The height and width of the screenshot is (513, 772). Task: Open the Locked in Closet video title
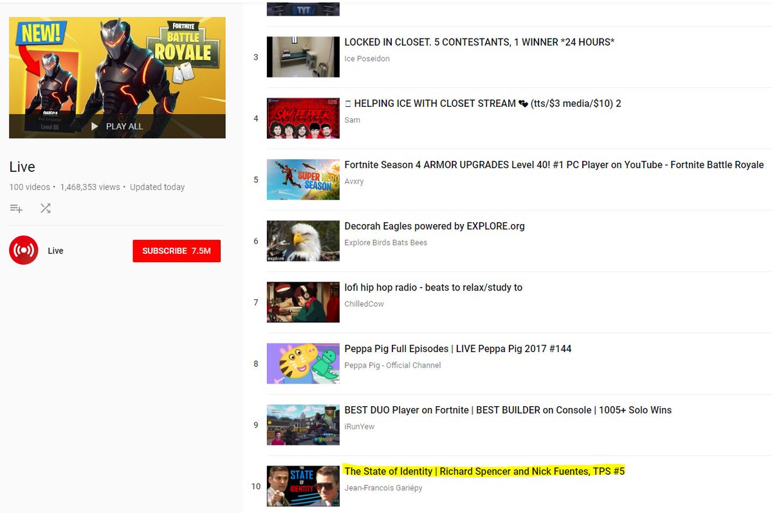coord(479,42)
